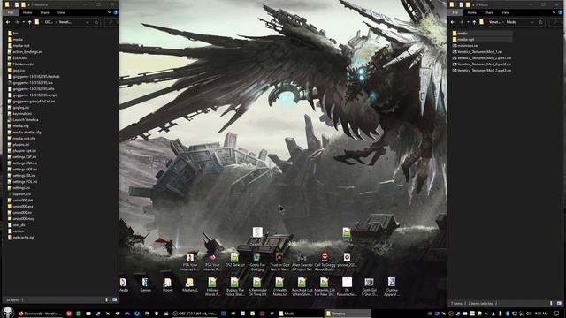Select the unins000.exe file
This screenshot has height=318, width=566.
[x=20, y=206]
